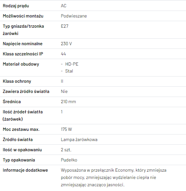The height and width of the screenshot is (191, 186).
Task: Click the 'HD-PE' material entry
Action: click(72, 64)
